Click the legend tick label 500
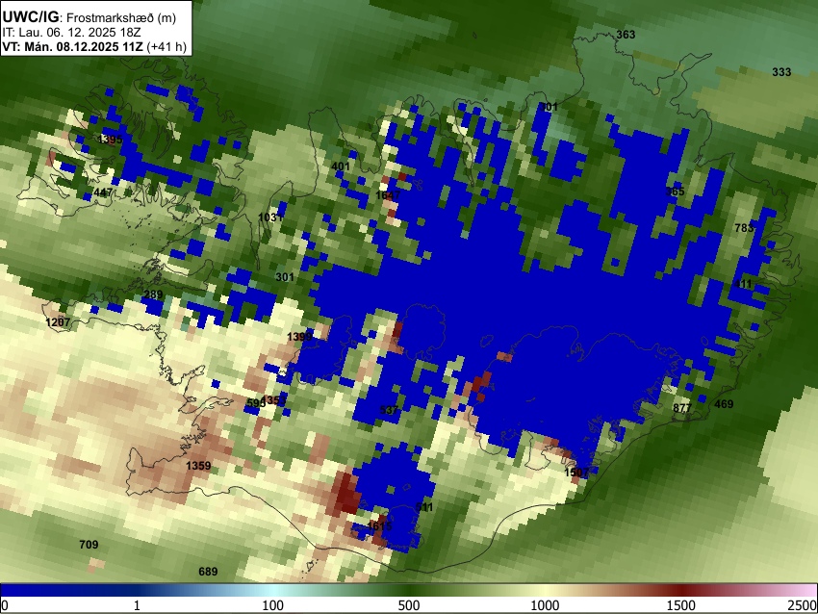Image resolution: width=818 pixels, height=614 pixels. pos(409,605)
